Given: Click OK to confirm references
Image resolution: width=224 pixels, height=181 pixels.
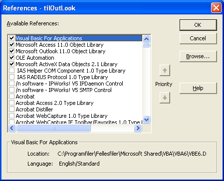Looking at the screenshot, I should pos(198,25).
